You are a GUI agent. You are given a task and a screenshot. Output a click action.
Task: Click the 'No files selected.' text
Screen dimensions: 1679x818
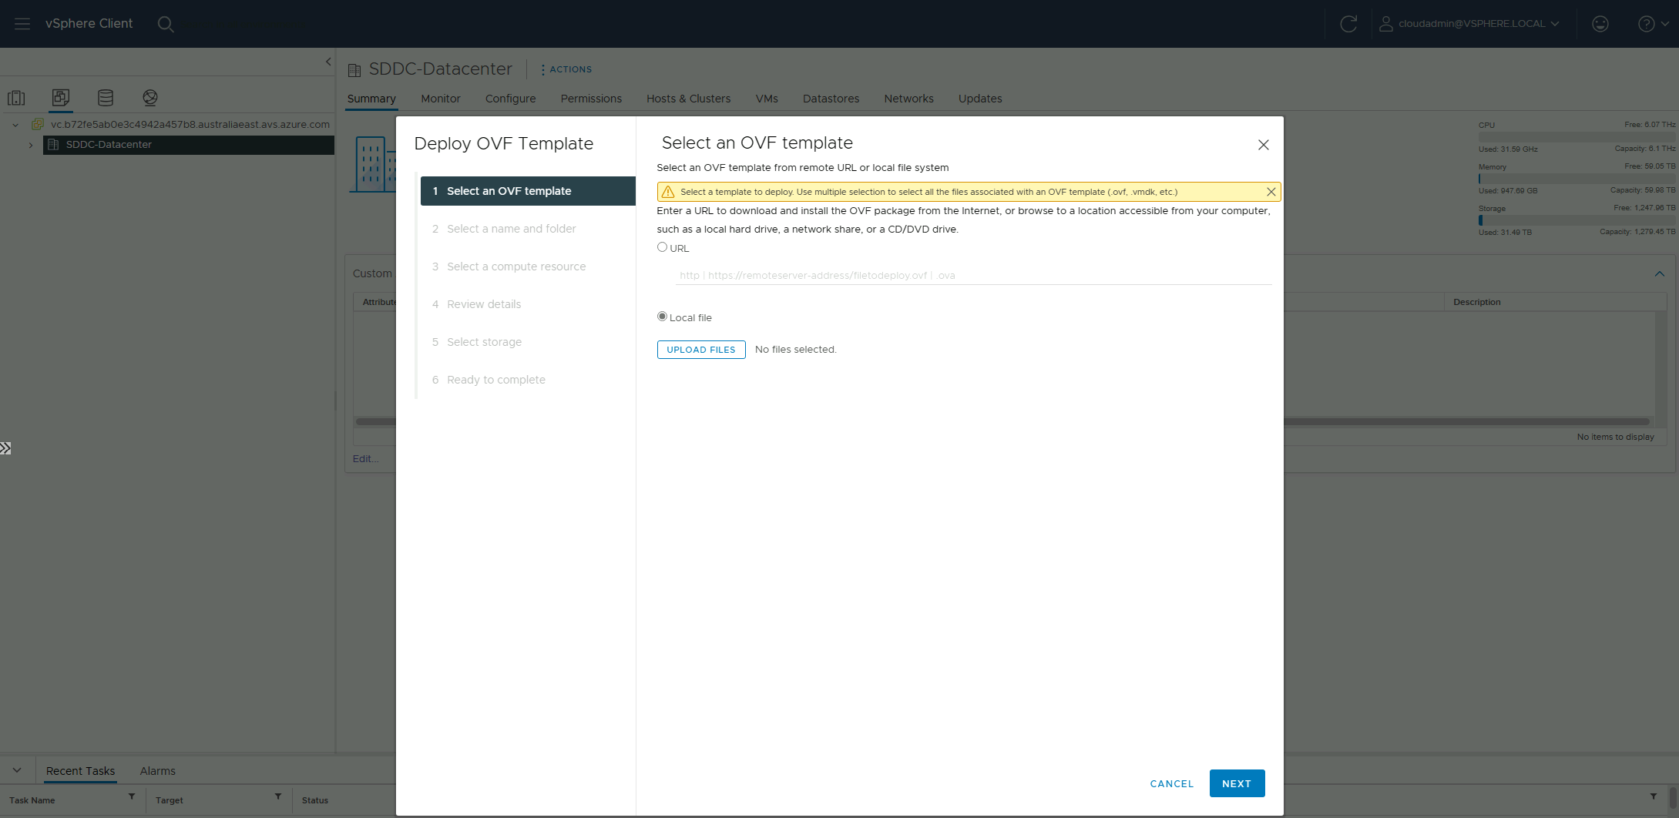795,350
